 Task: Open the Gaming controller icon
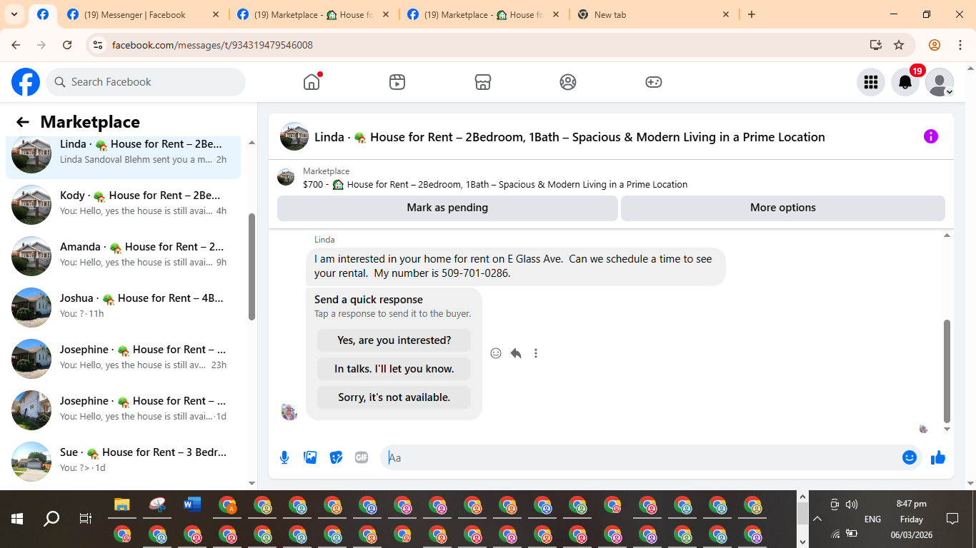pos(654,82)
